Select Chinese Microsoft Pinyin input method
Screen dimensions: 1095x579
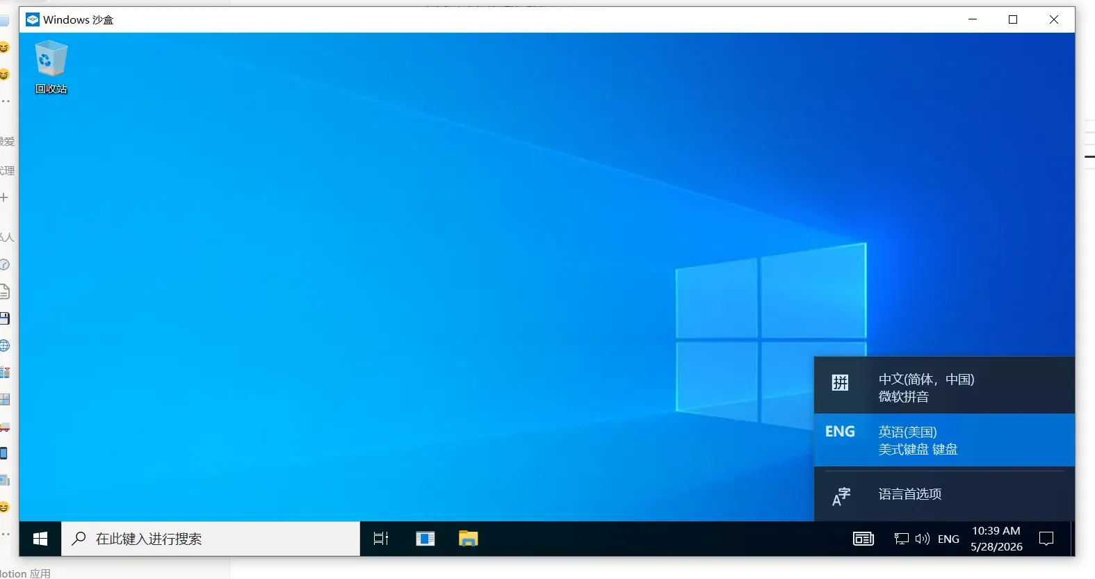click(944, 388)
